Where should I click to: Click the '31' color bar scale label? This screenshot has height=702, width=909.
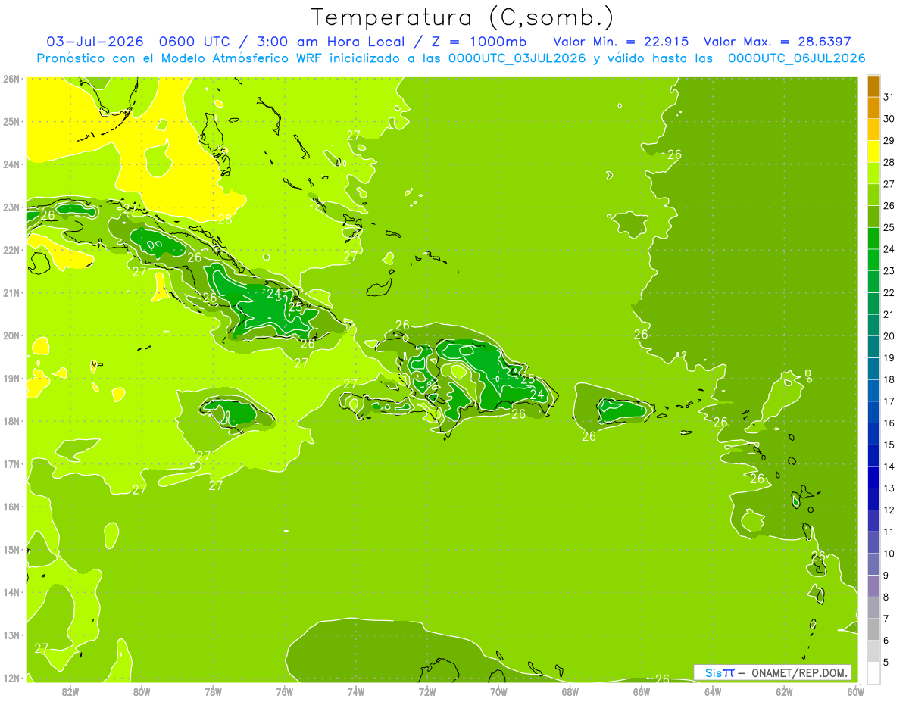coord(889,97)
